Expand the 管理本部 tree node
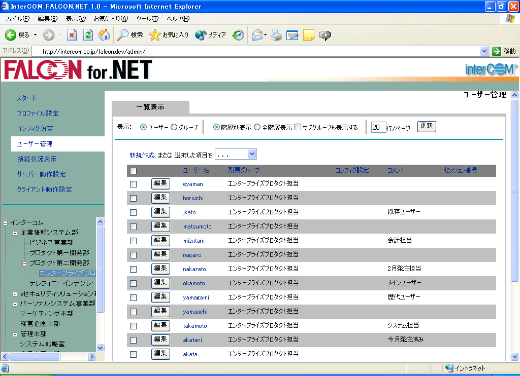 pyautogui.click(x=15, y=334)
